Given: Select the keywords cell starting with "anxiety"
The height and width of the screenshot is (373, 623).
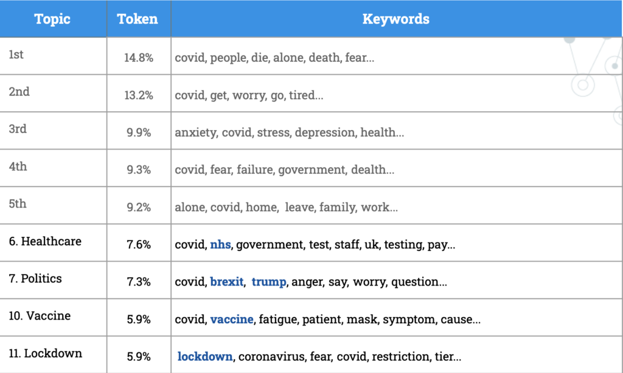Looking at the screenshot, I should (290, 132).
